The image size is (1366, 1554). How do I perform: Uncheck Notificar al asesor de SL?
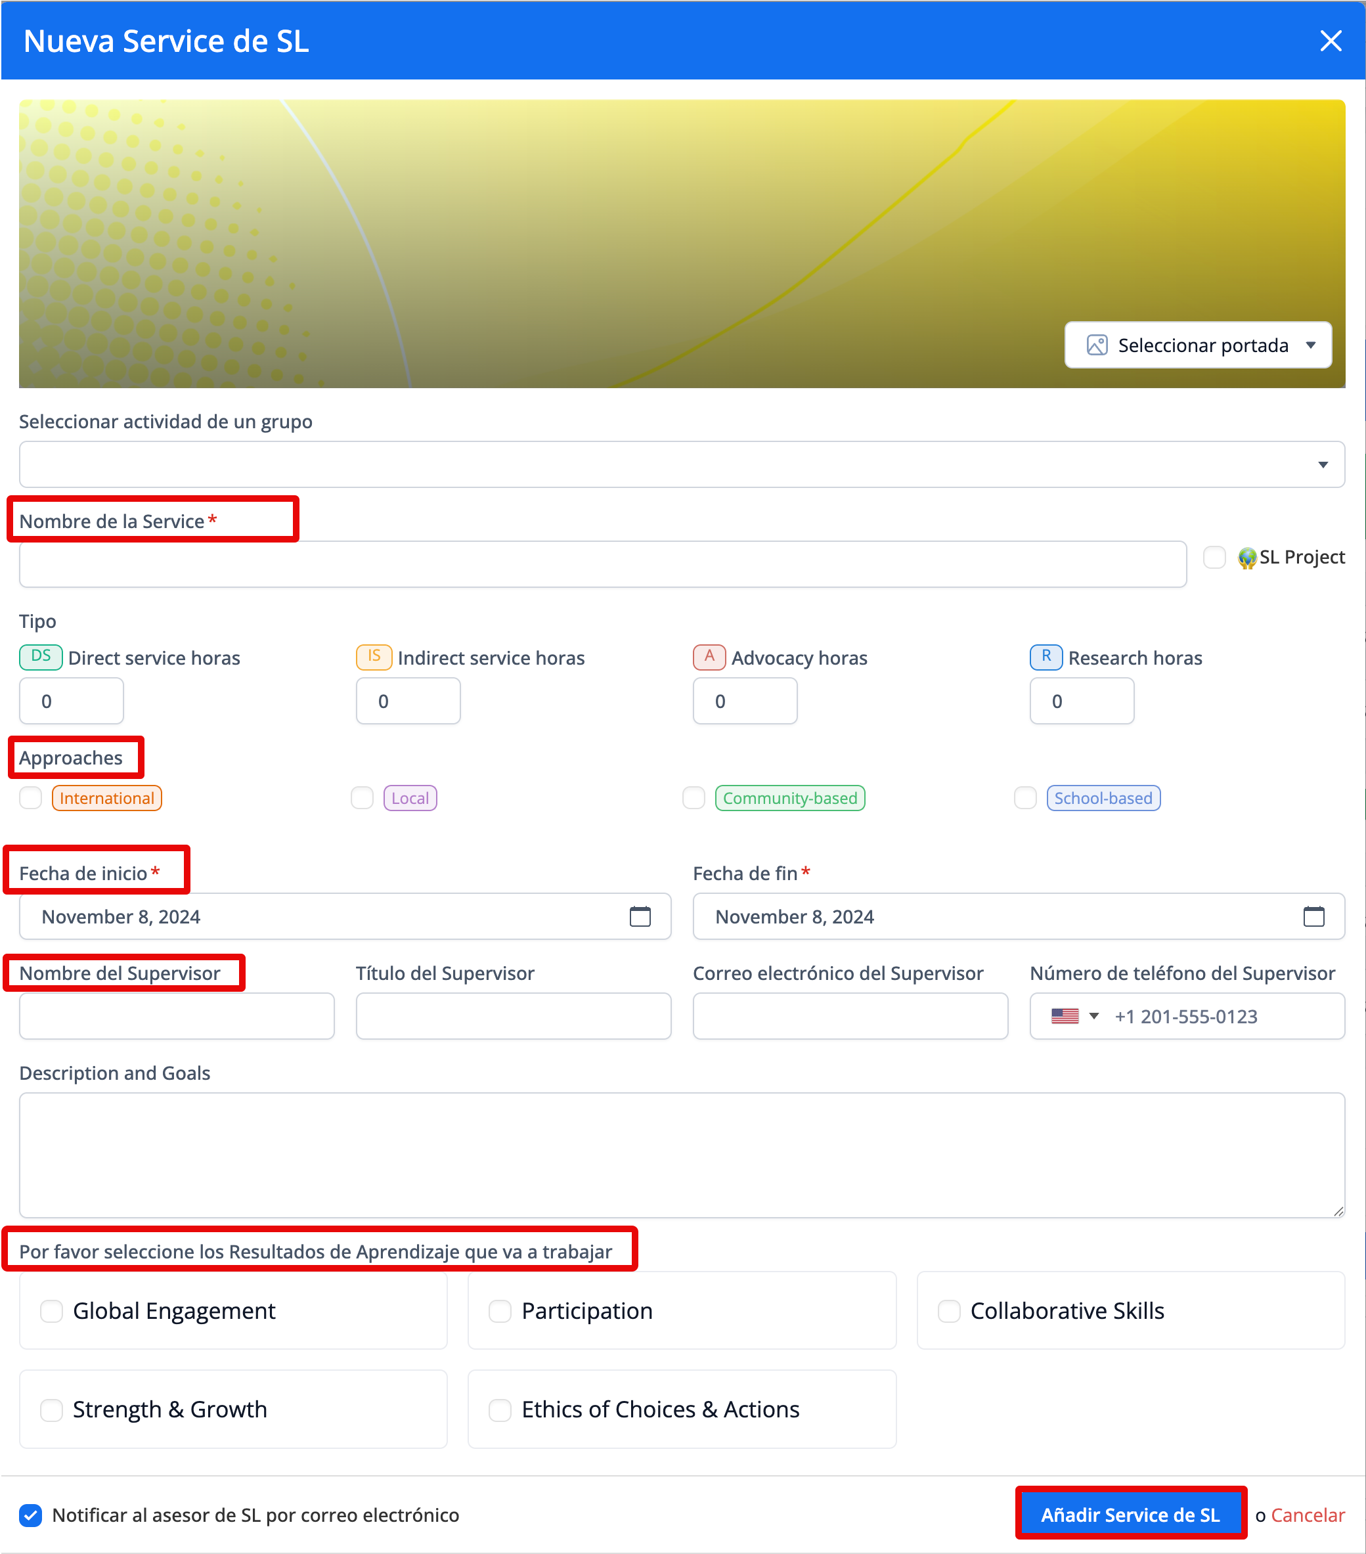click(x=30, y=1515)
